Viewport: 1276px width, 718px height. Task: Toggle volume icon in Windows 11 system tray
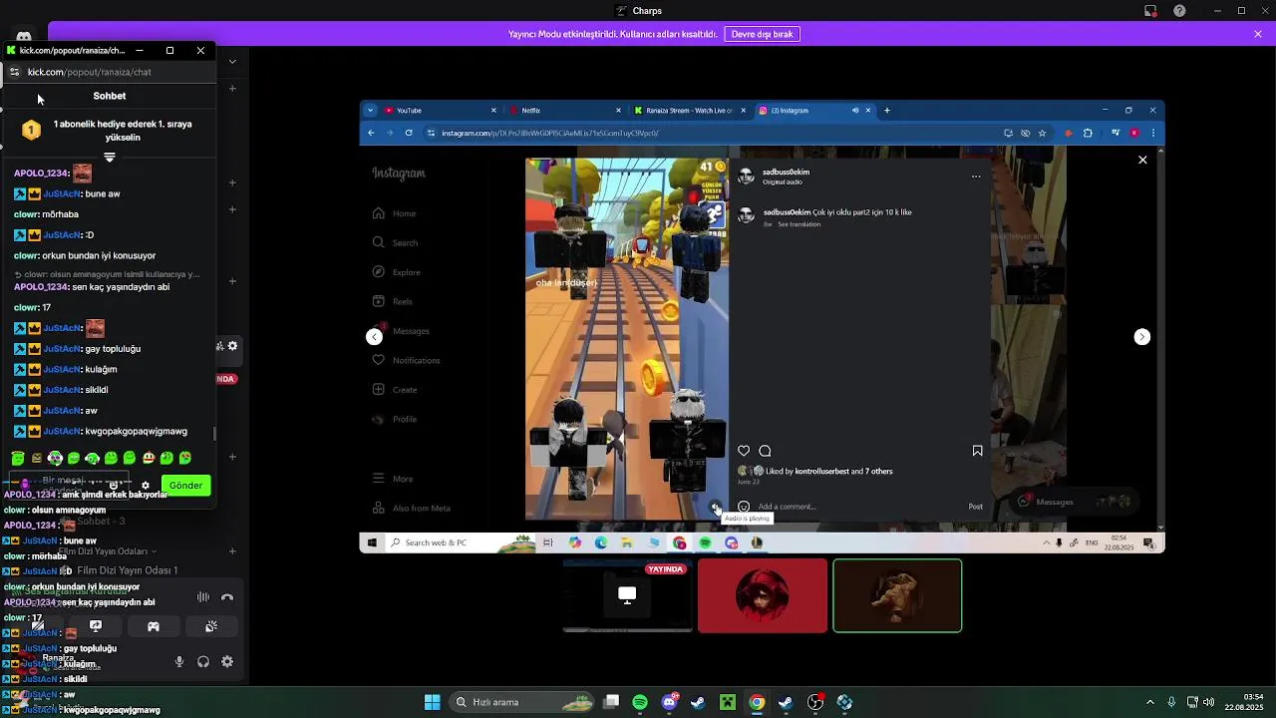[1209, 702]
